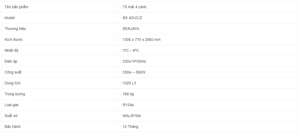This screenshot has width=300, height=134.
Task: Select the dimensions '1300 x 770 x 2060 mm'
Action: pos(142,40)
